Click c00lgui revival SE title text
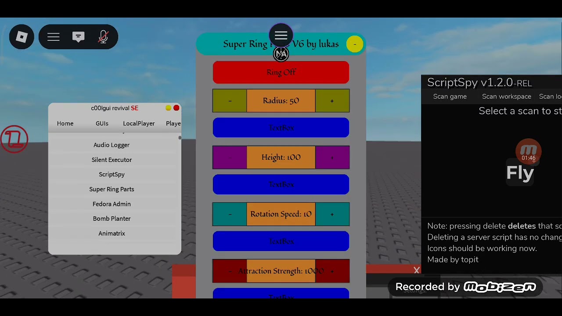Image resolution: width=562 pixels, height=316 pixels. coord(115,108)
